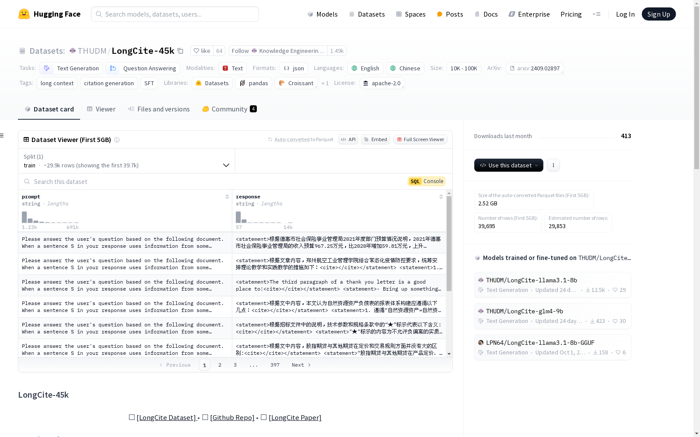Go to page 2 of the dataset

coord(220,365)
